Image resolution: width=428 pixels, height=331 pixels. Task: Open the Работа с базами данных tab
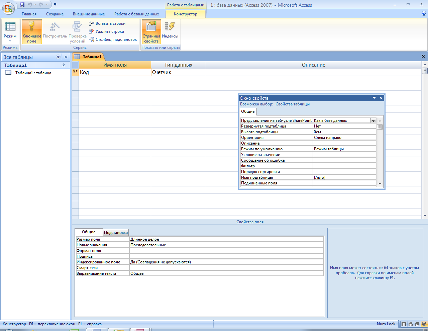pyautogui.click(x=137, y=14)
